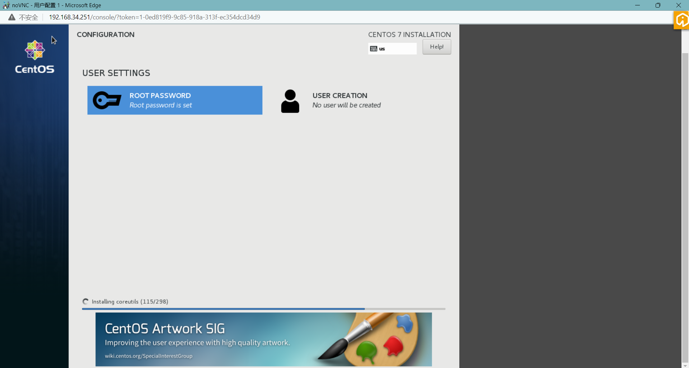Close the noVNC browser window

coord(678,5)
